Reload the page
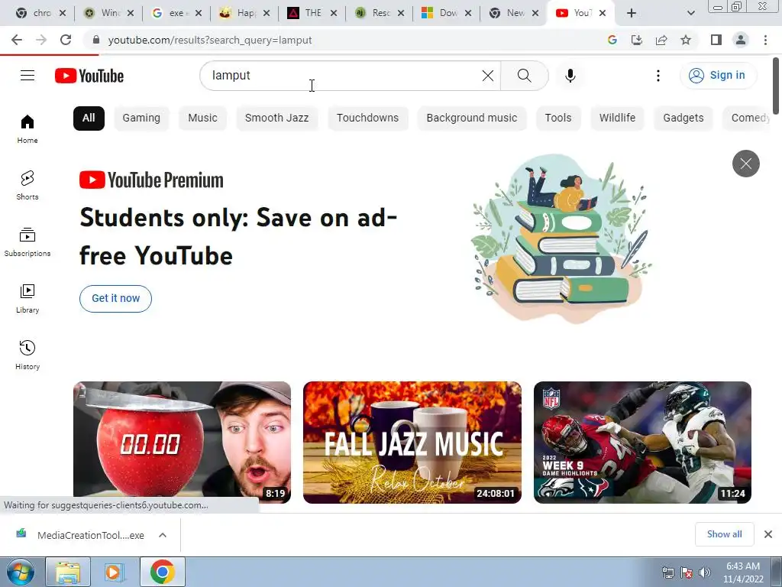The height and width of the screenshot is (587, 782). [66, 40]
